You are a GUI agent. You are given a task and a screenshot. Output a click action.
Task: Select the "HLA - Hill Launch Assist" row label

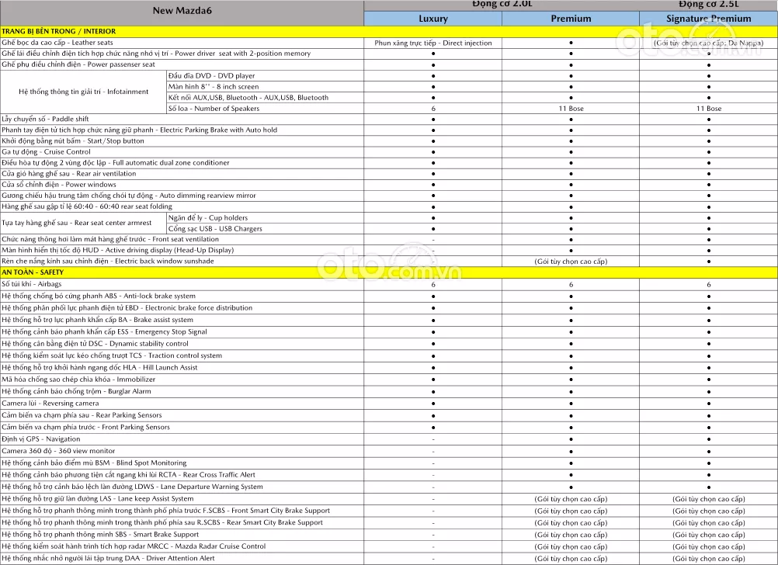(x=99, y=368)
